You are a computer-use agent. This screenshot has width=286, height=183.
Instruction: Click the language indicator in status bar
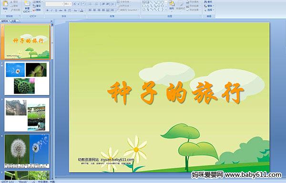[47, 182]
